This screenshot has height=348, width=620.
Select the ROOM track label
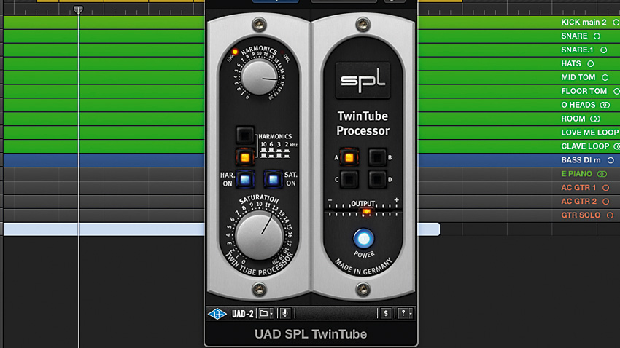tap(573, 119)
